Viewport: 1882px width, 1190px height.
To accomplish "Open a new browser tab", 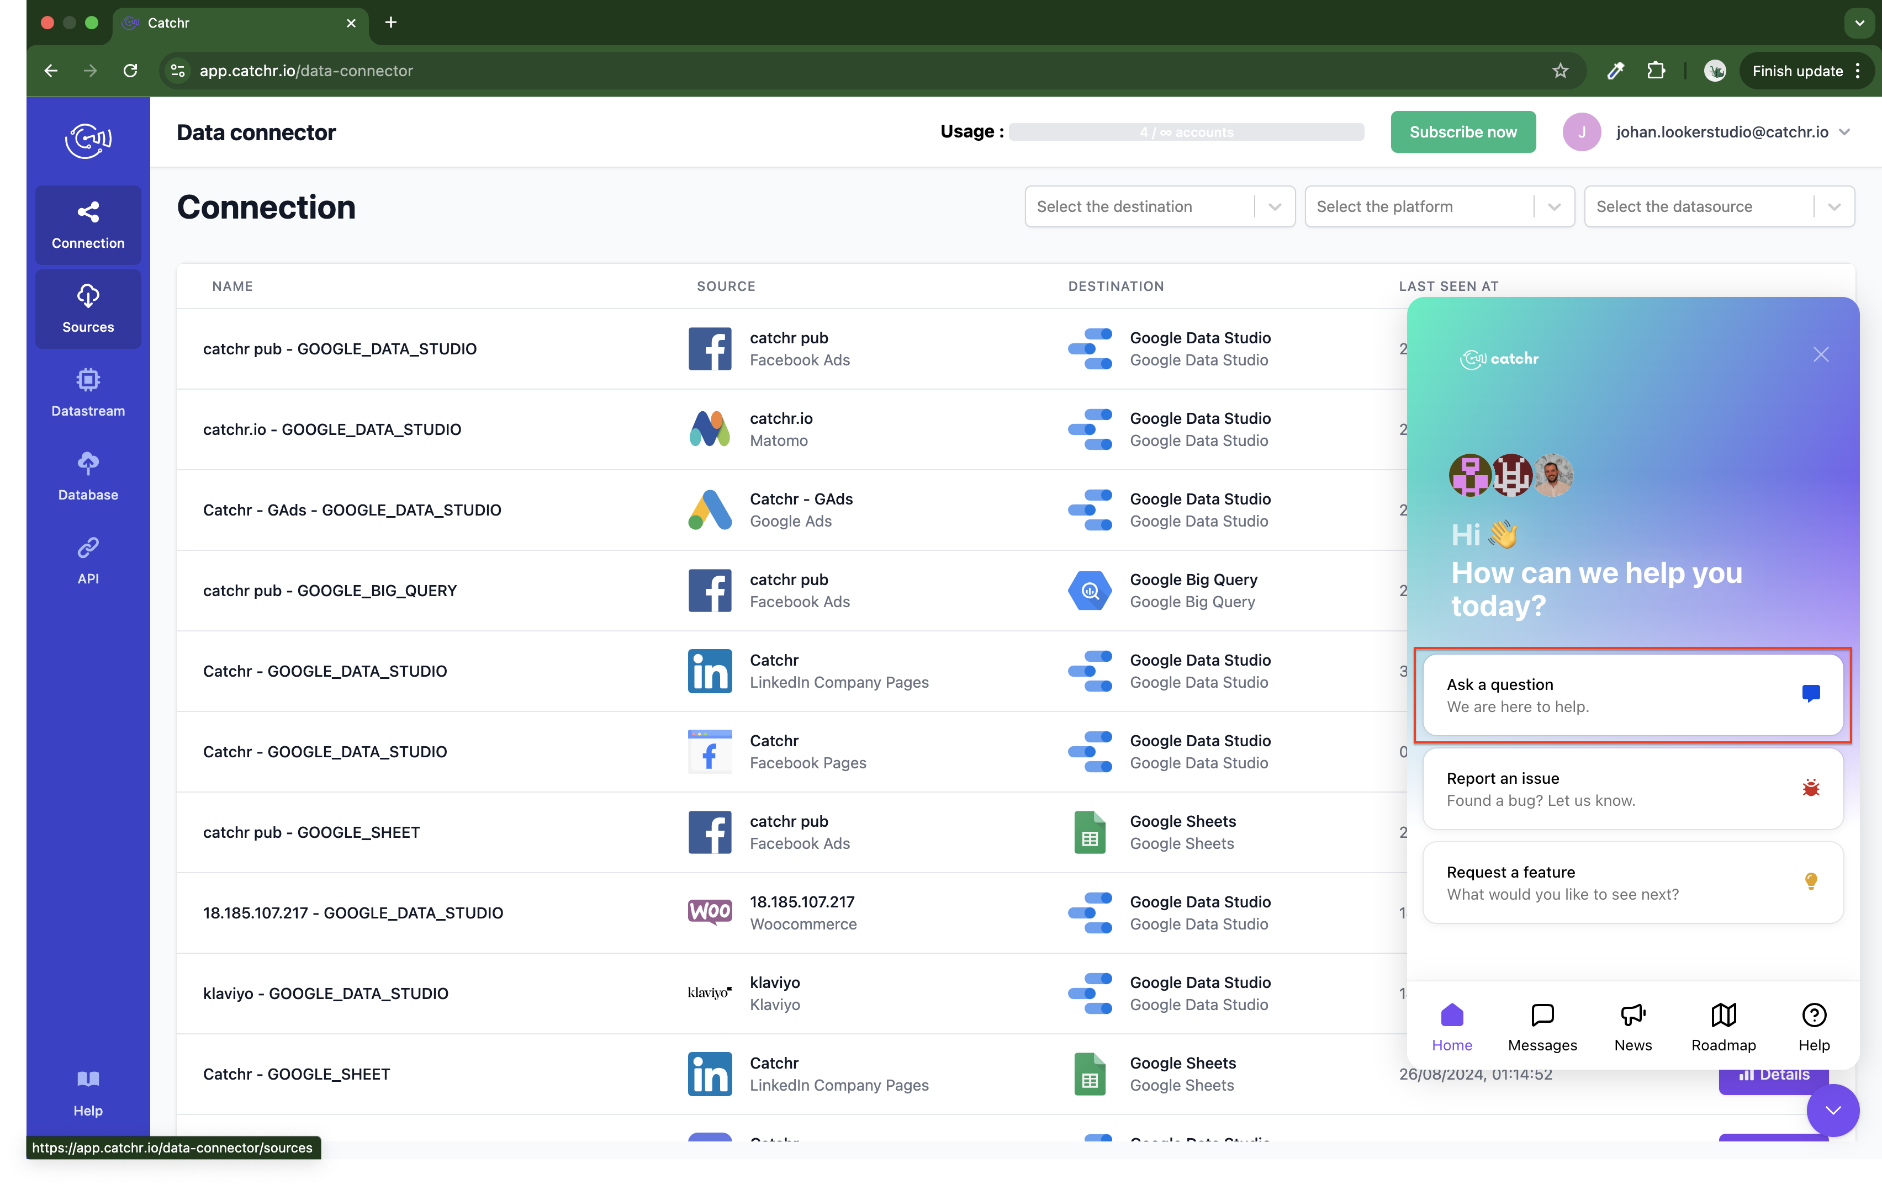I will coord(391,23).
